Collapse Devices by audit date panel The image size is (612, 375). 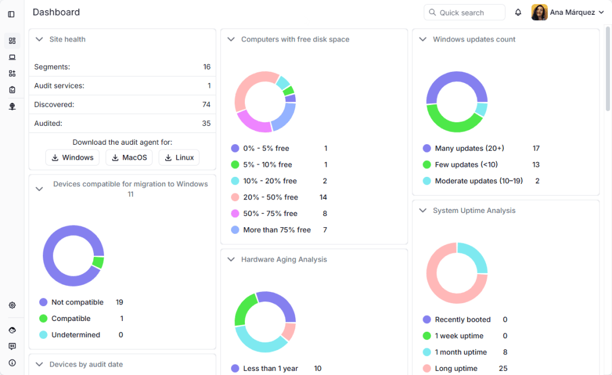point(39,364)
